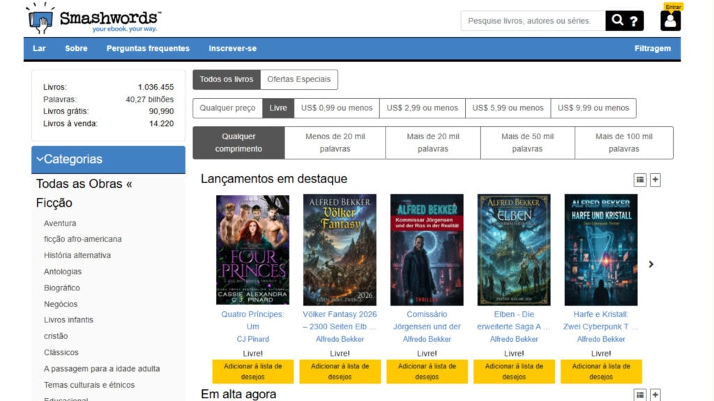Filter Mais de 50 mil palavras
This screenshot has height=401, width=714.
[x=527, y=143]
